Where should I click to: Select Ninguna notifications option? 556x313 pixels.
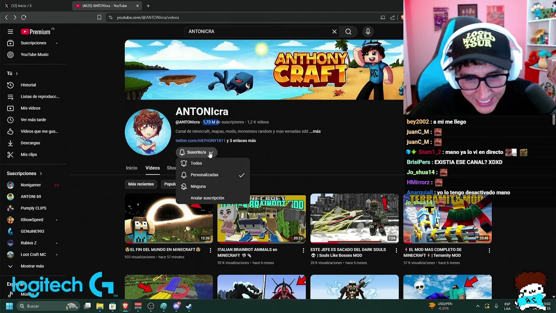[x=213, y=186]
